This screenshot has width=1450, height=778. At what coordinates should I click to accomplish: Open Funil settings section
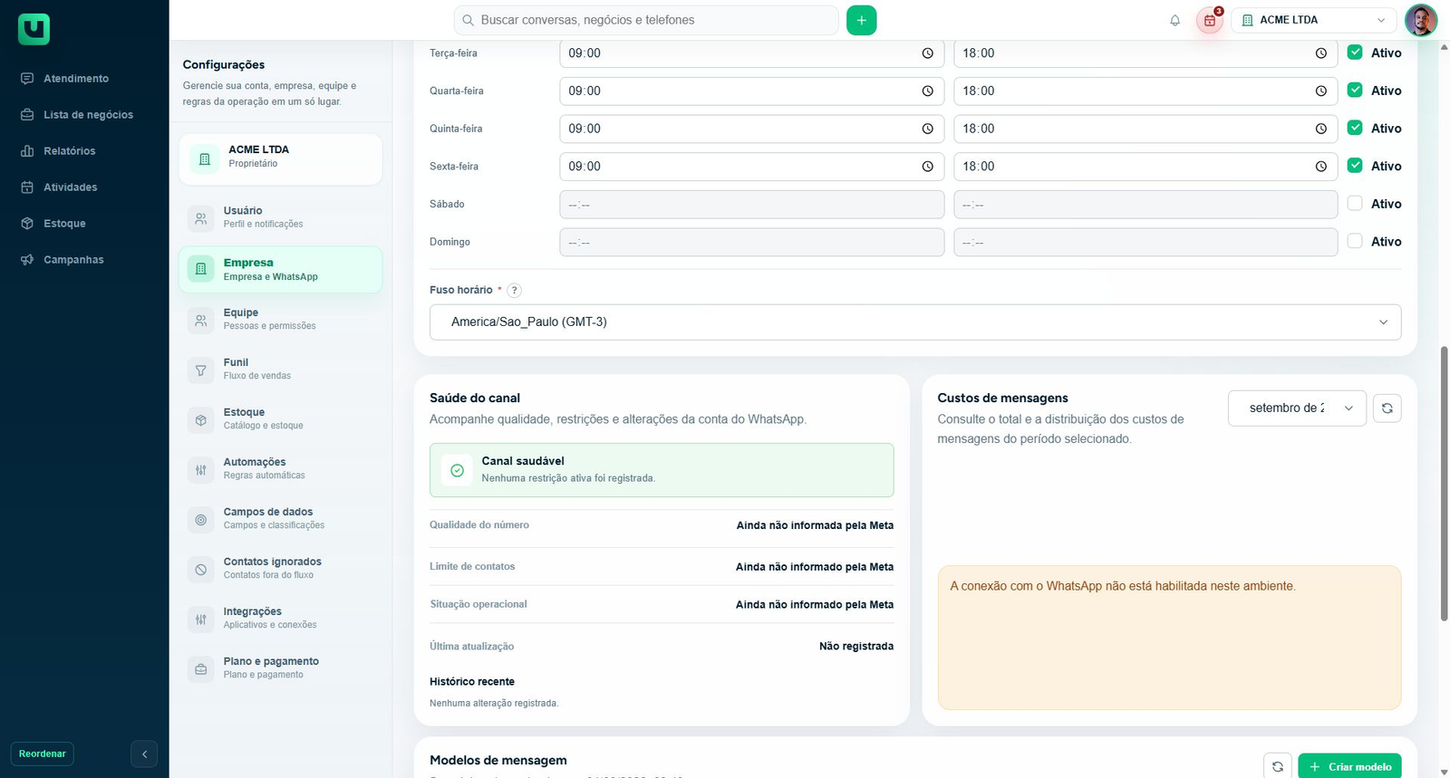click(x=281, y=369)
